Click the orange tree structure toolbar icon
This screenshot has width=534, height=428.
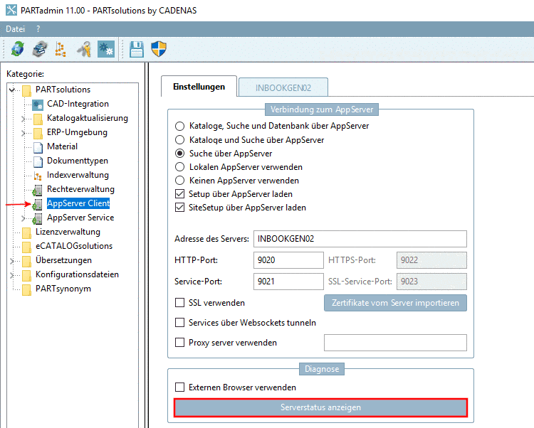(61, 49)
